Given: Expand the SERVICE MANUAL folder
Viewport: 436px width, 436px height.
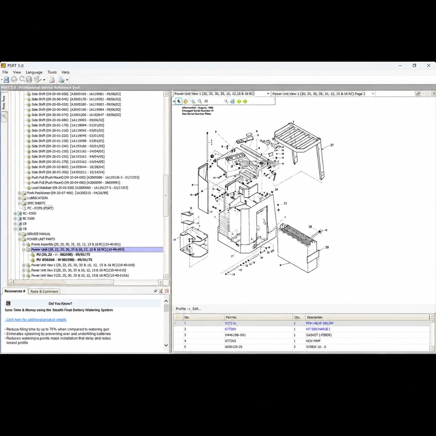Looking at the screenshot, I should 20,234.
